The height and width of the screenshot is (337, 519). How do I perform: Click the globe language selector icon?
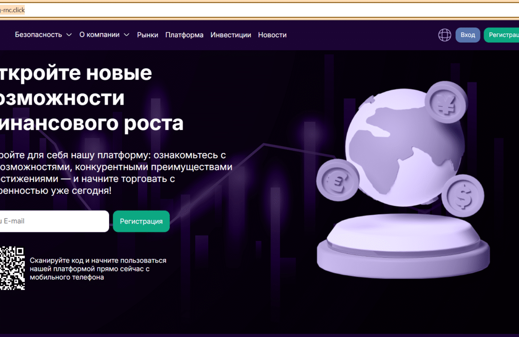(444, 35)
